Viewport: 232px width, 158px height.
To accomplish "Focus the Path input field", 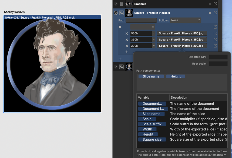I will coord(141,20).
